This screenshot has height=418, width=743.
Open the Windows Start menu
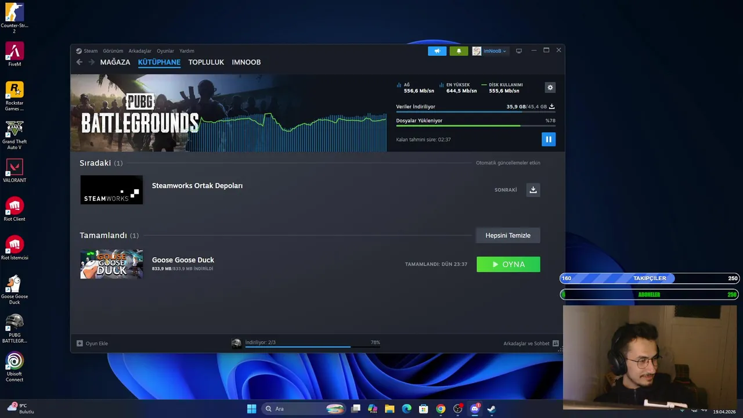point(251,409)
